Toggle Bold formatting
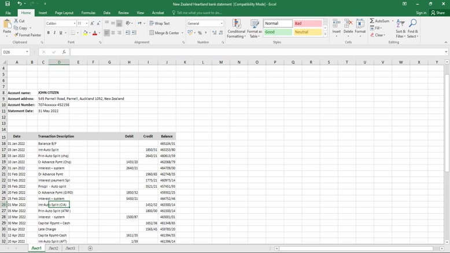This screenshot has width=450, height=253. pyautogui.click(x=49, y=33)
